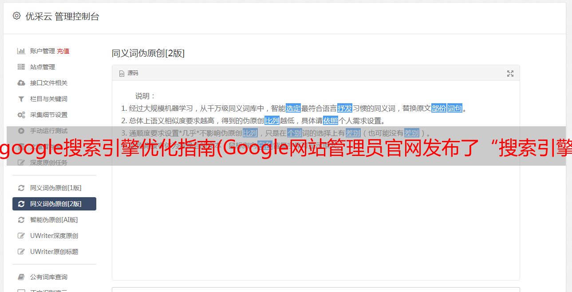Click the red 充值 recharge link
This screenshot has height=292, width=572.
tap(63, 51)
